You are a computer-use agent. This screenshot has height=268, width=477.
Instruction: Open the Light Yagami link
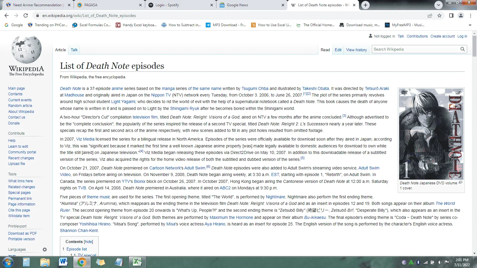click(x=123, y=102)
